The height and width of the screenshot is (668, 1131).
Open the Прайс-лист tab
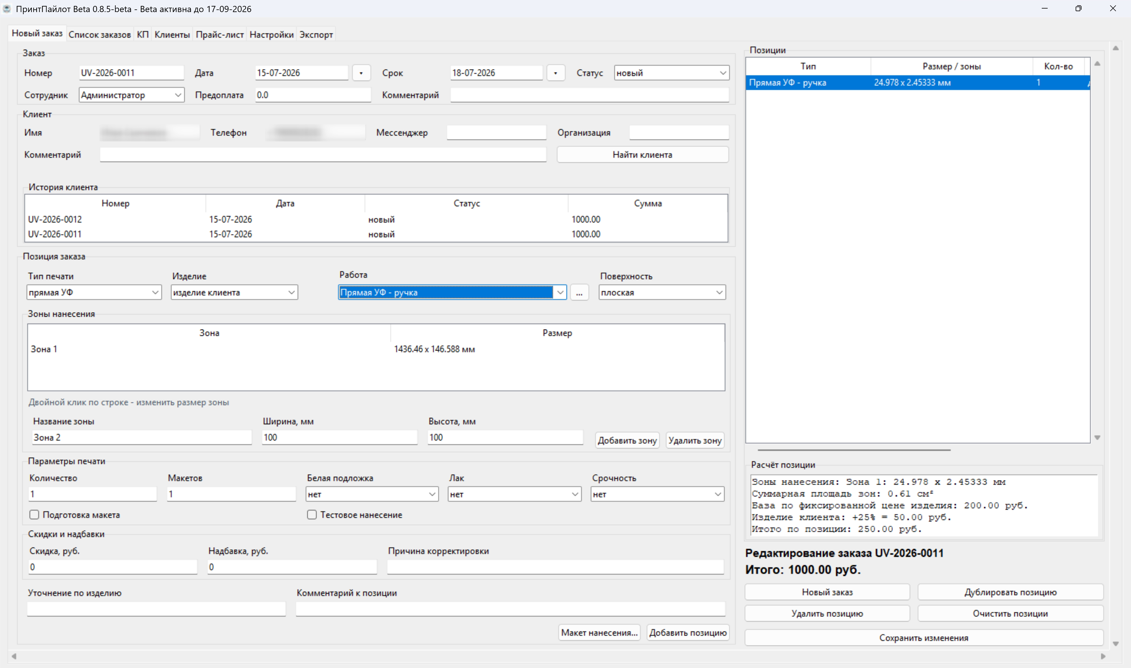click(x=220, y=35)
